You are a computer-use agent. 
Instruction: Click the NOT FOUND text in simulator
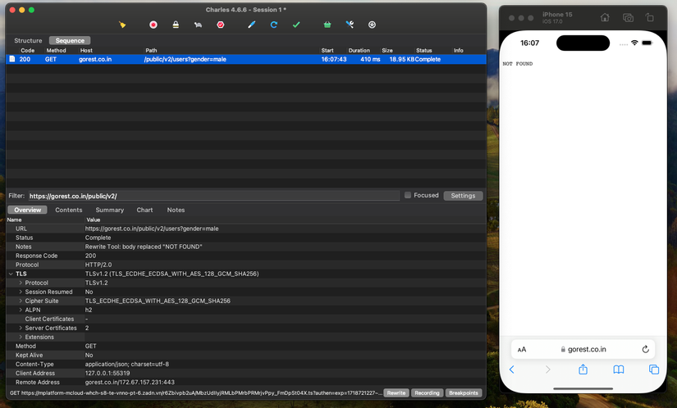517,64
